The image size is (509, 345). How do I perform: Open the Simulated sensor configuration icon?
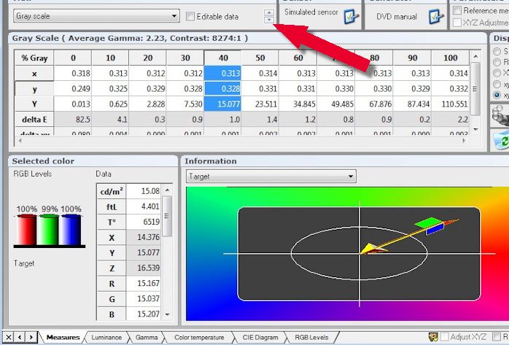[x=351, y=17]
